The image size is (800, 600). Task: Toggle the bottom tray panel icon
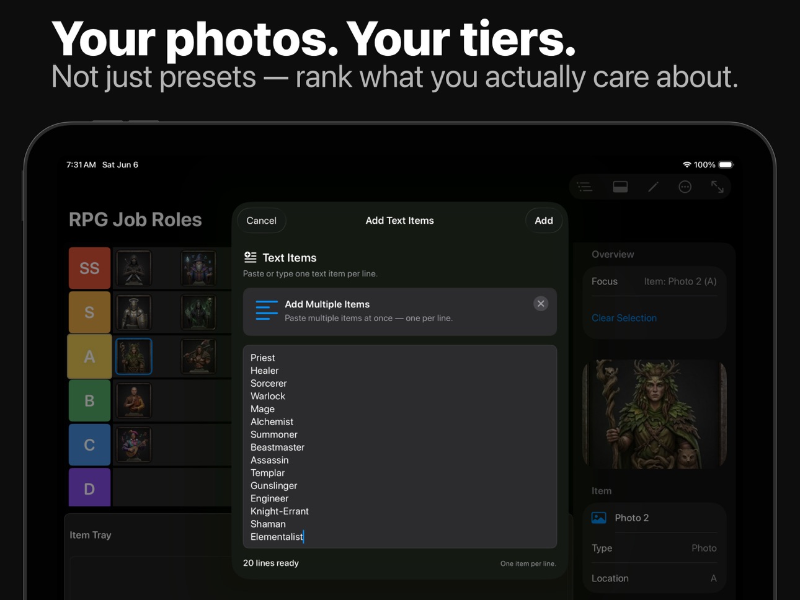point(620,187)
